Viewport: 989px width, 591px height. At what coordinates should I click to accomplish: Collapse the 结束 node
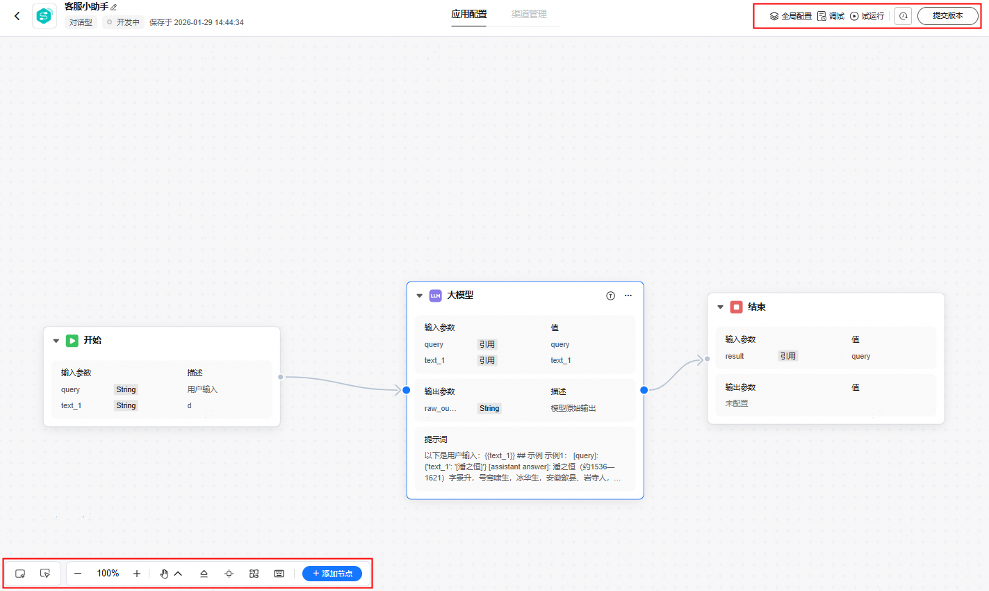point(720,307)
